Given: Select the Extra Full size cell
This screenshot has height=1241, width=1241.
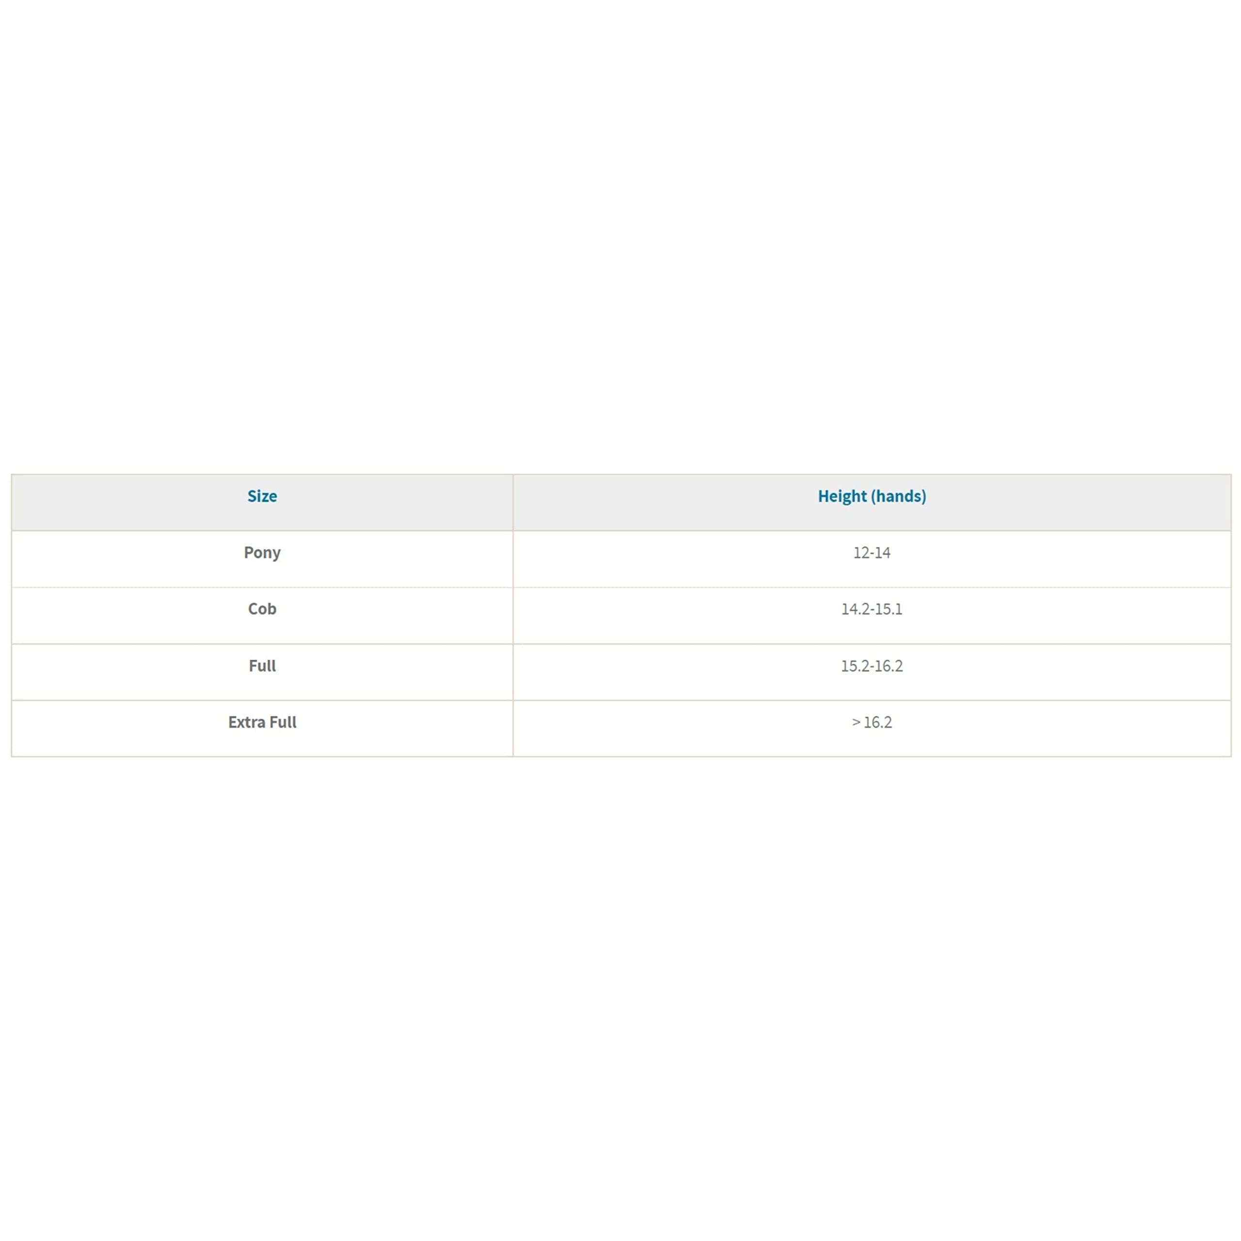Looking at the screenshot, I should tap(262, 722).
